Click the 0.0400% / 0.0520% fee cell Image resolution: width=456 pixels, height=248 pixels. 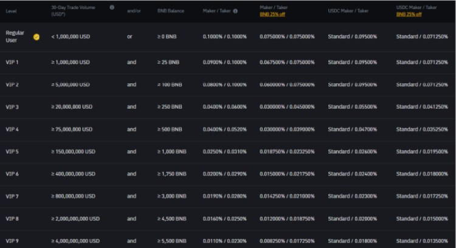point(225,129)
